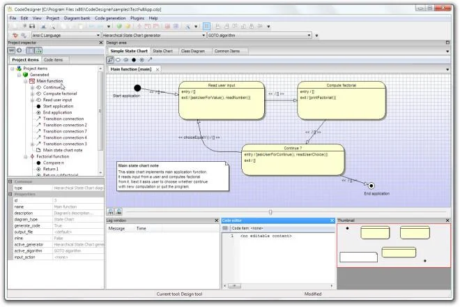Click the last alignment icon before the overflow arrow
The height and width of the screenshot is (307, 460).
pyautogui.click(x=260, y=27)
